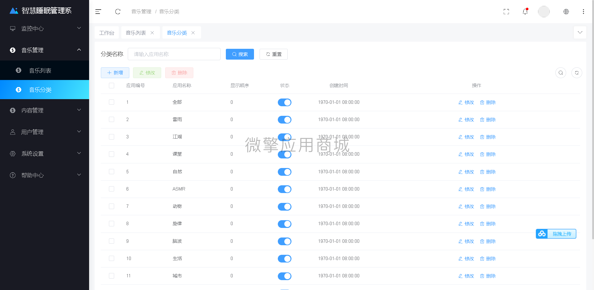The image size is (594, 290).
Task: Check the checkbox for row 旋律
Action: tap(112, 224)
